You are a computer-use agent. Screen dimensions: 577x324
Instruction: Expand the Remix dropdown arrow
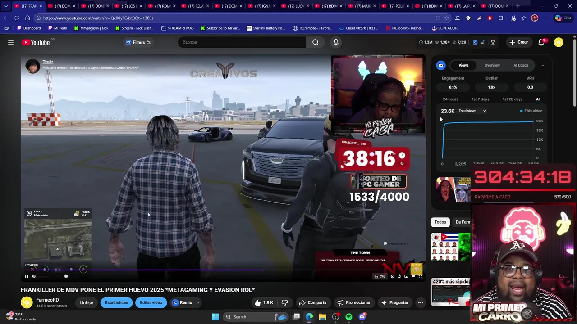pyautogui.click(x=197, y=303)
